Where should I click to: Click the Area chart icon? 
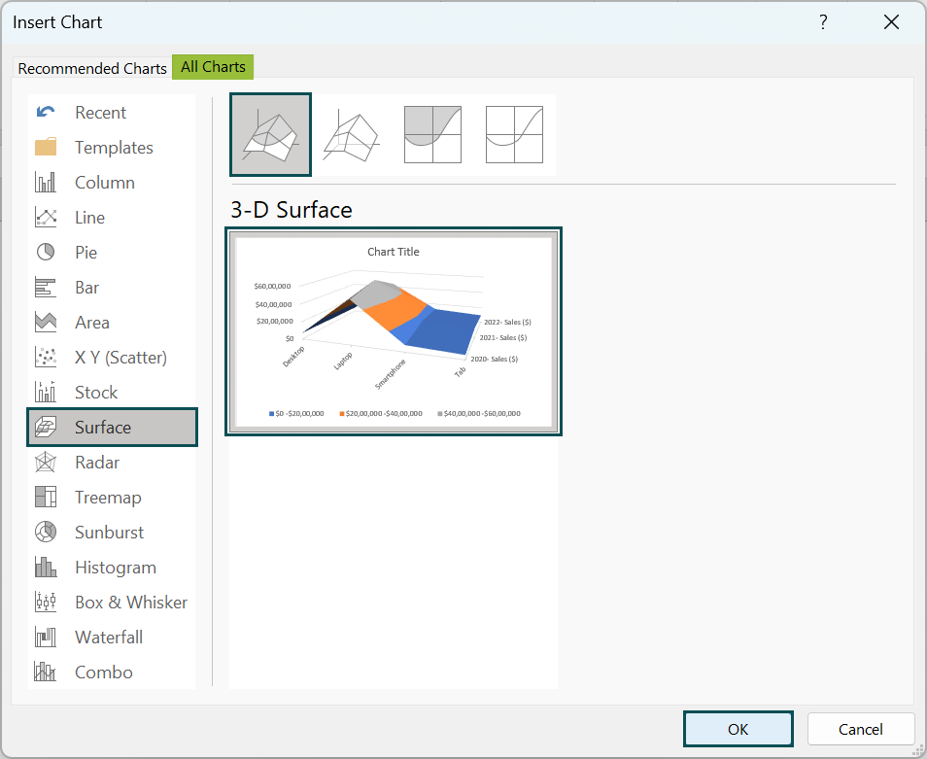pos(46,322)
